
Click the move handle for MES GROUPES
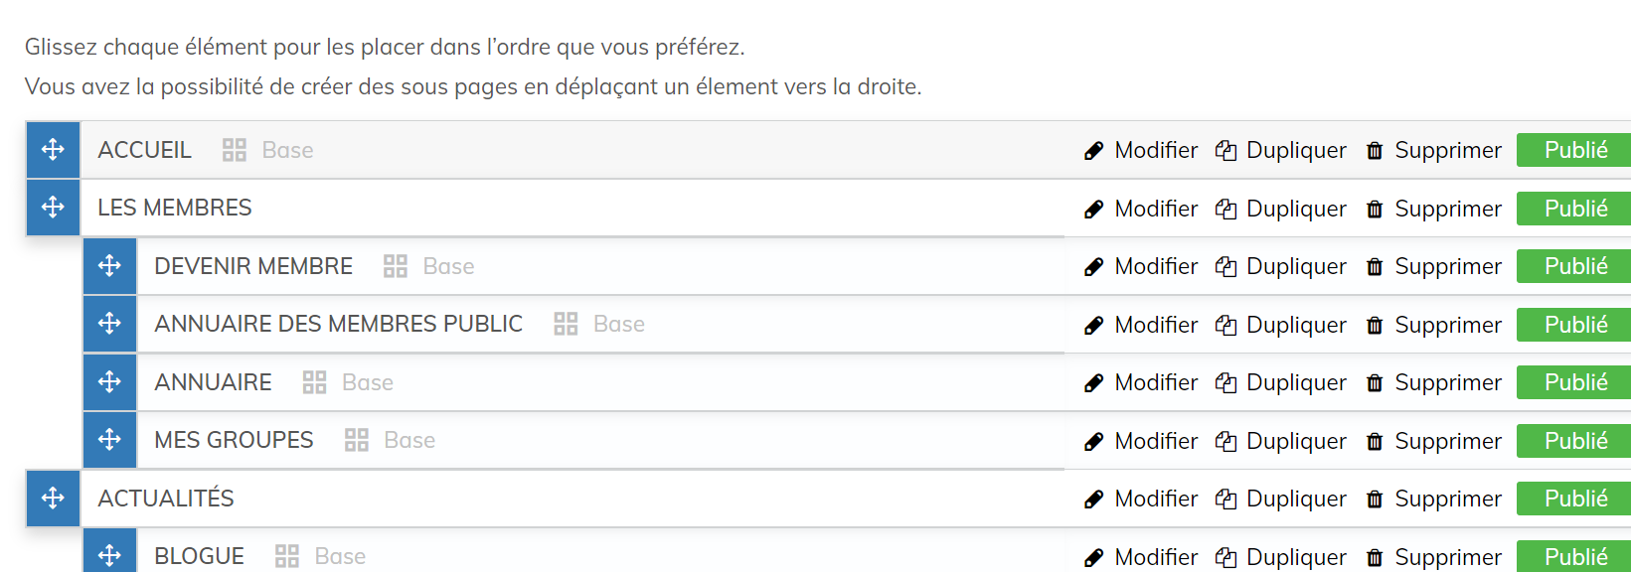109,440
